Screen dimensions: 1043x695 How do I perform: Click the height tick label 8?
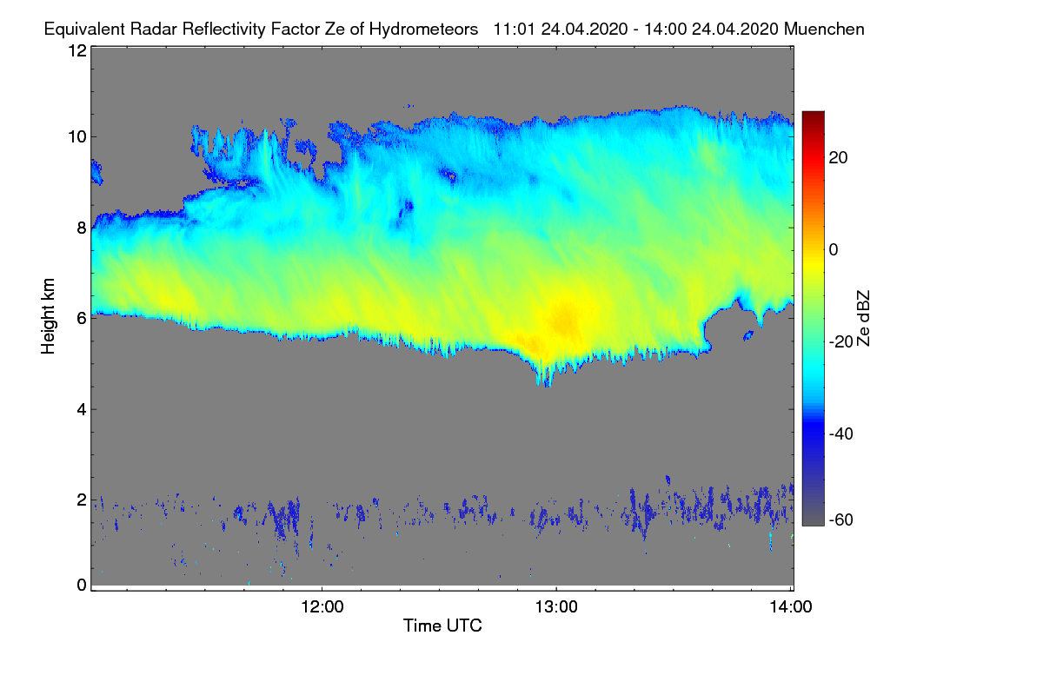pyautogui.click(x=81, y=228)
